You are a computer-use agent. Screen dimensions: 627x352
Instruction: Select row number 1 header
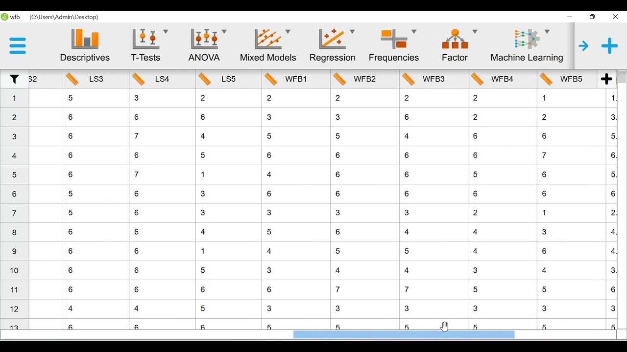pyautogui.click(x=14, y=98)
